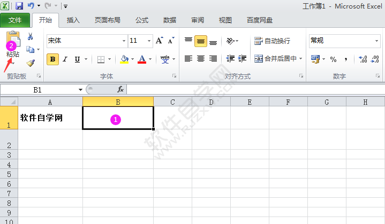
Task: Expand the underline style arrow
Action: tap(86, 59)
